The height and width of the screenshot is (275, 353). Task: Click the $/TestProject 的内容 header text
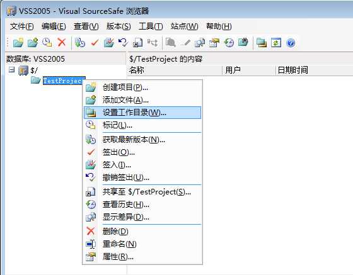coord(166,59)
